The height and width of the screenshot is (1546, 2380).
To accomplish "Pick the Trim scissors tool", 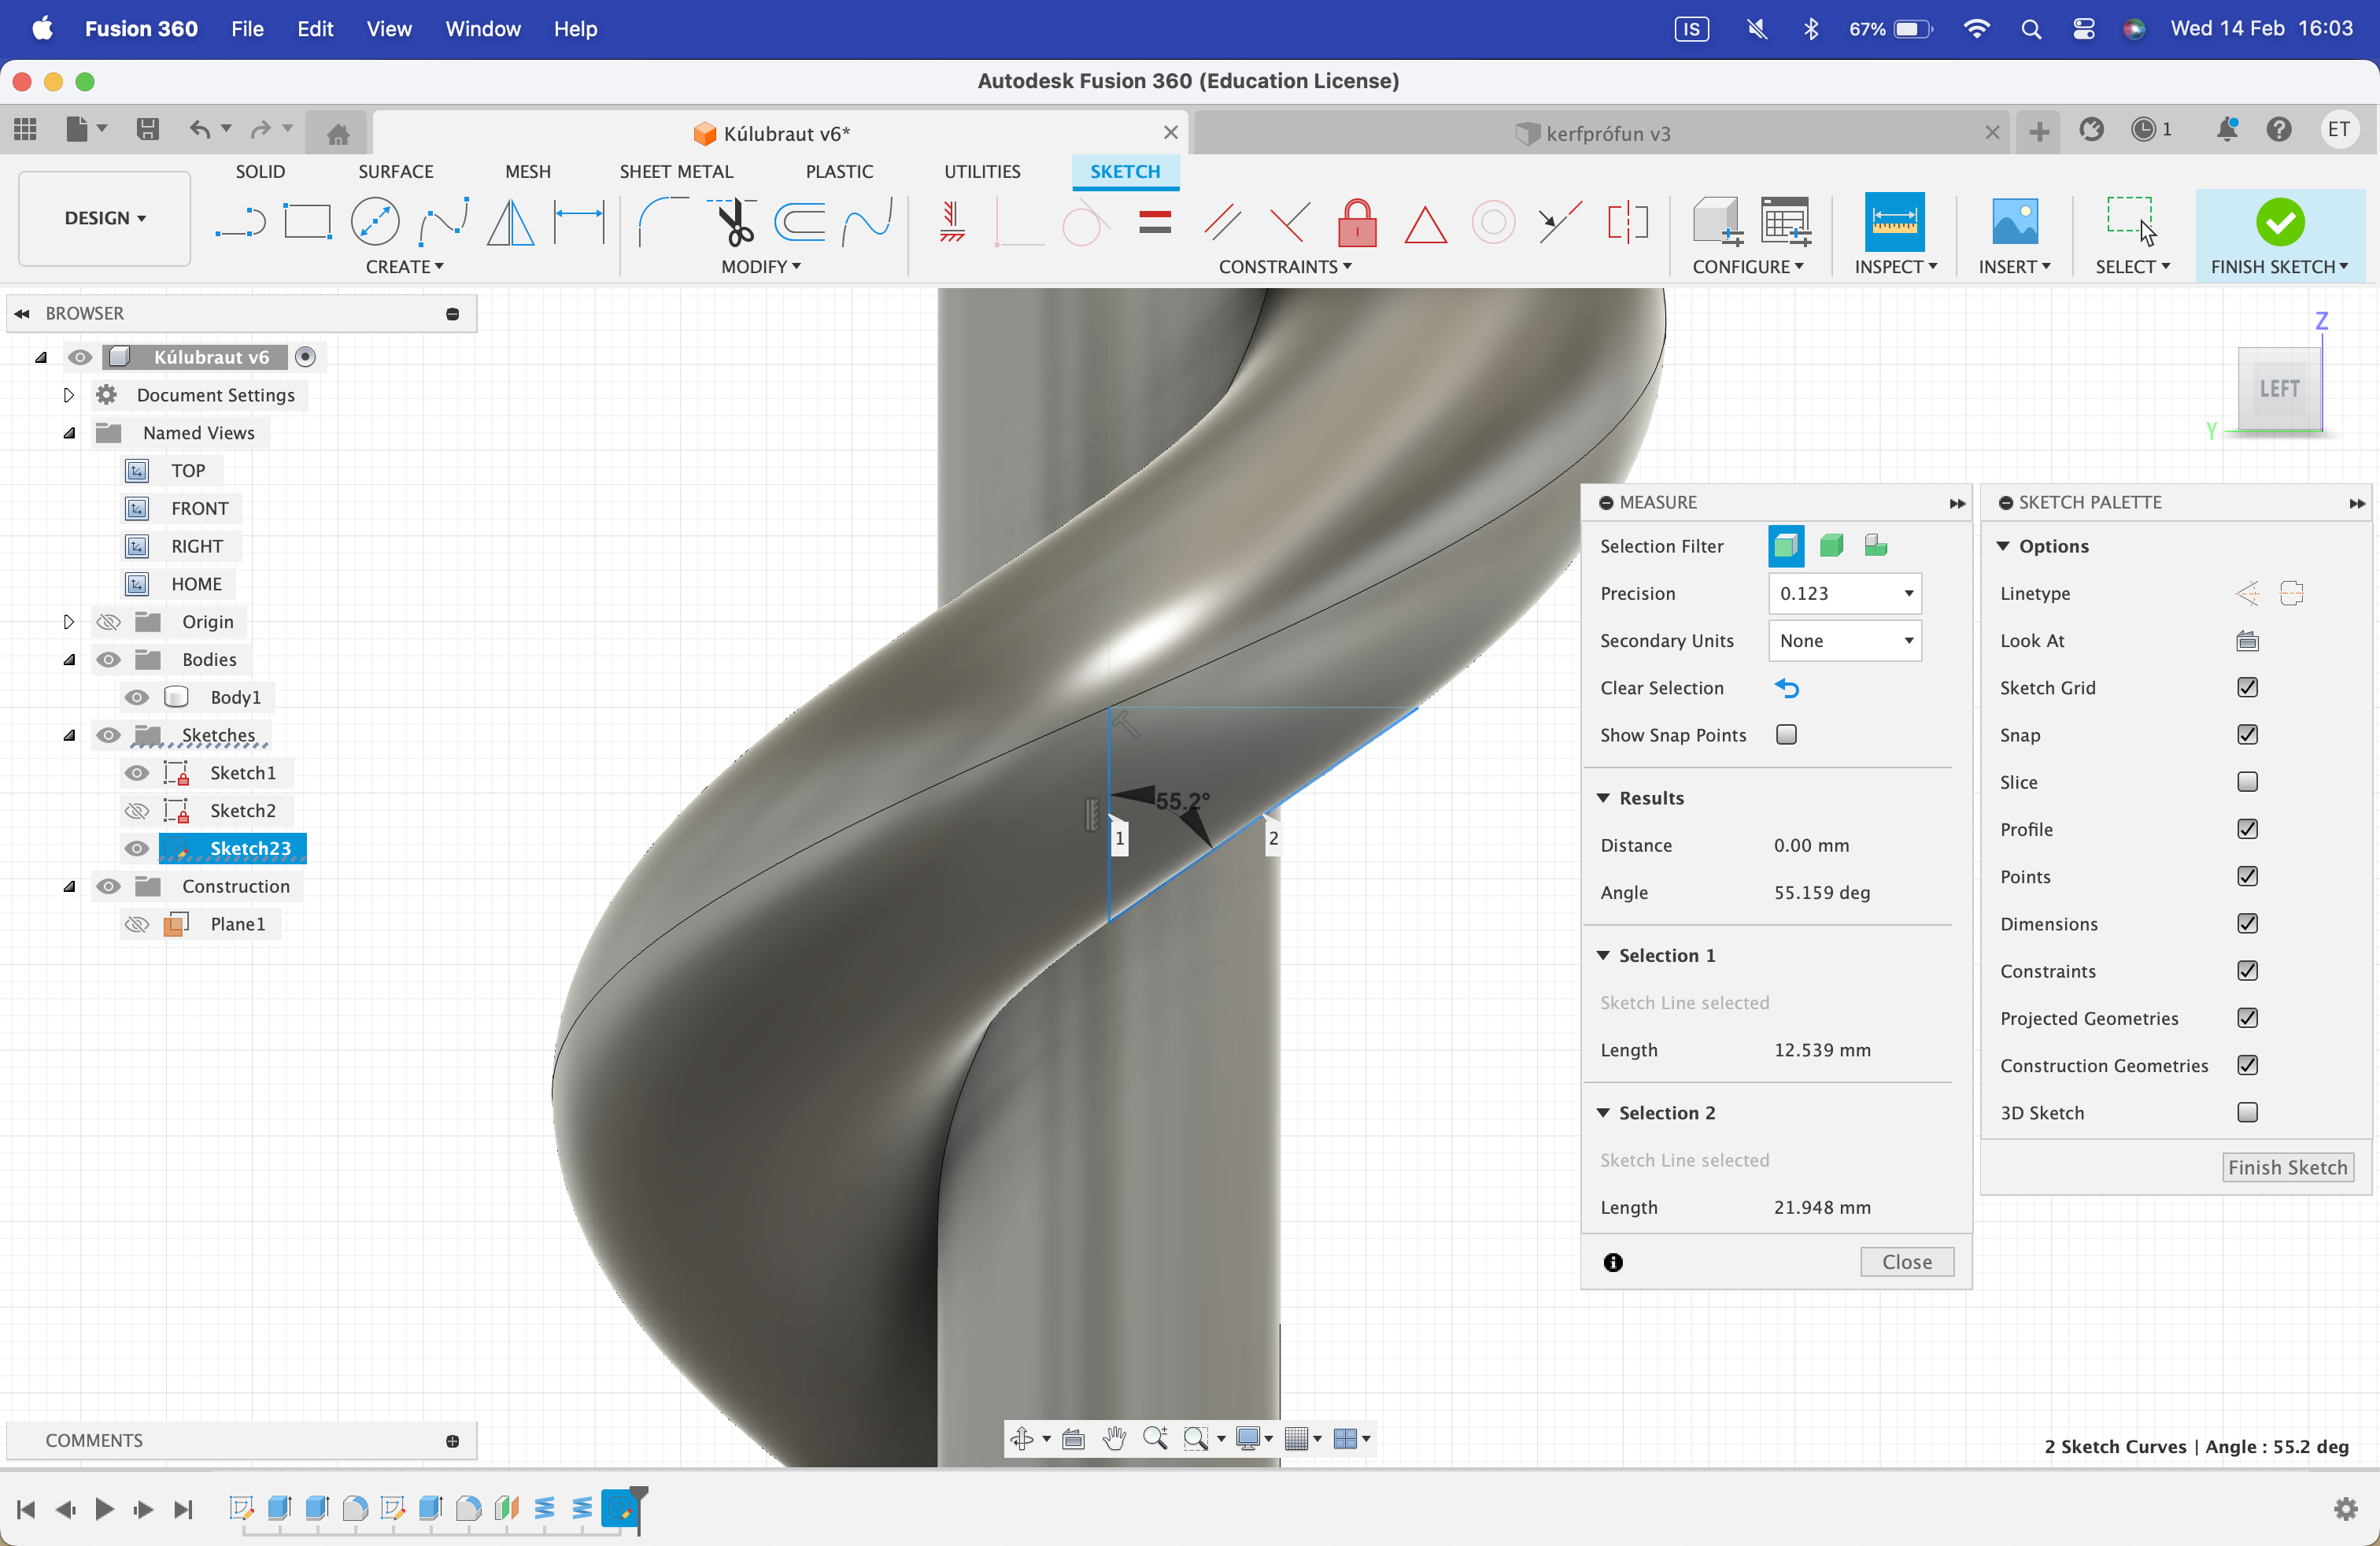I will click(x=733, y=222).
